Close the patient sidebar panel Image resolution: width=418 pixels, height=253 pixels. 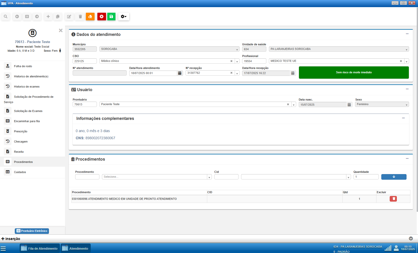(x=61, y=31)
